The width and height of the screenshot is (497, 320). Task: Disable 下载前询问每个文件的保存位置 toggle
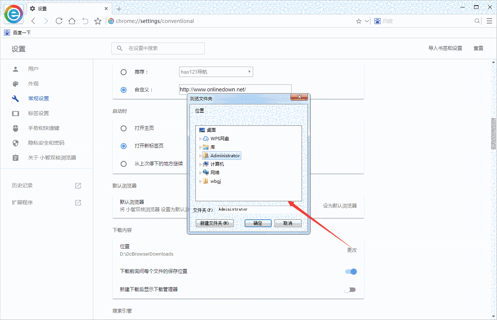350,271
